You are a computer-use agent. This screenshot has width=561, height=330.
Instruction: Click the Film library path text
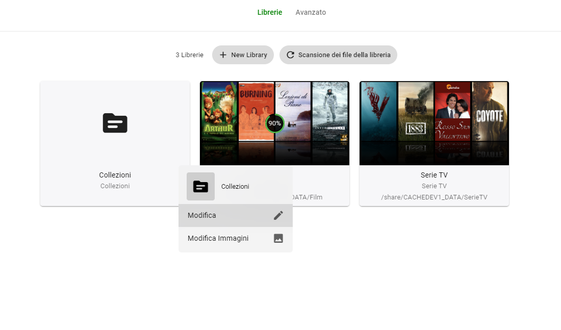pyautogui.click(x=308, y=197)
